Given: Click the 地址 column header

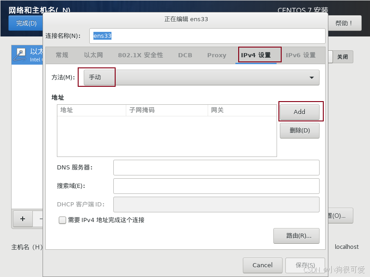Looking at the screenshot, I should coord(91,110).
